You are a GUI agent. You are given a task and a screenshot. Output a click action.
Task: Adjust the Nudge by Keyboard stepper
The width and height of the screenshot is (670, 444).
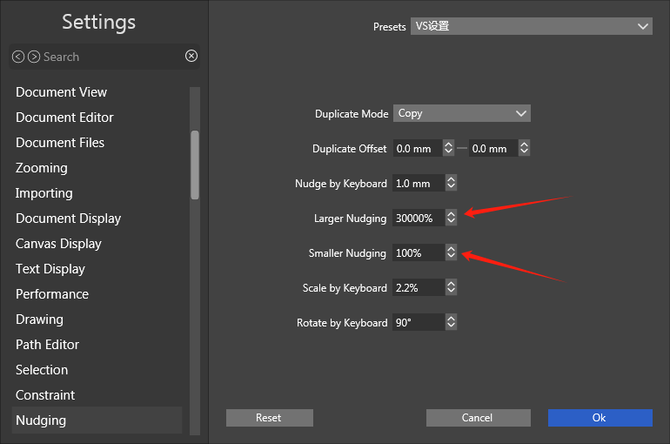tap(451, 184)
